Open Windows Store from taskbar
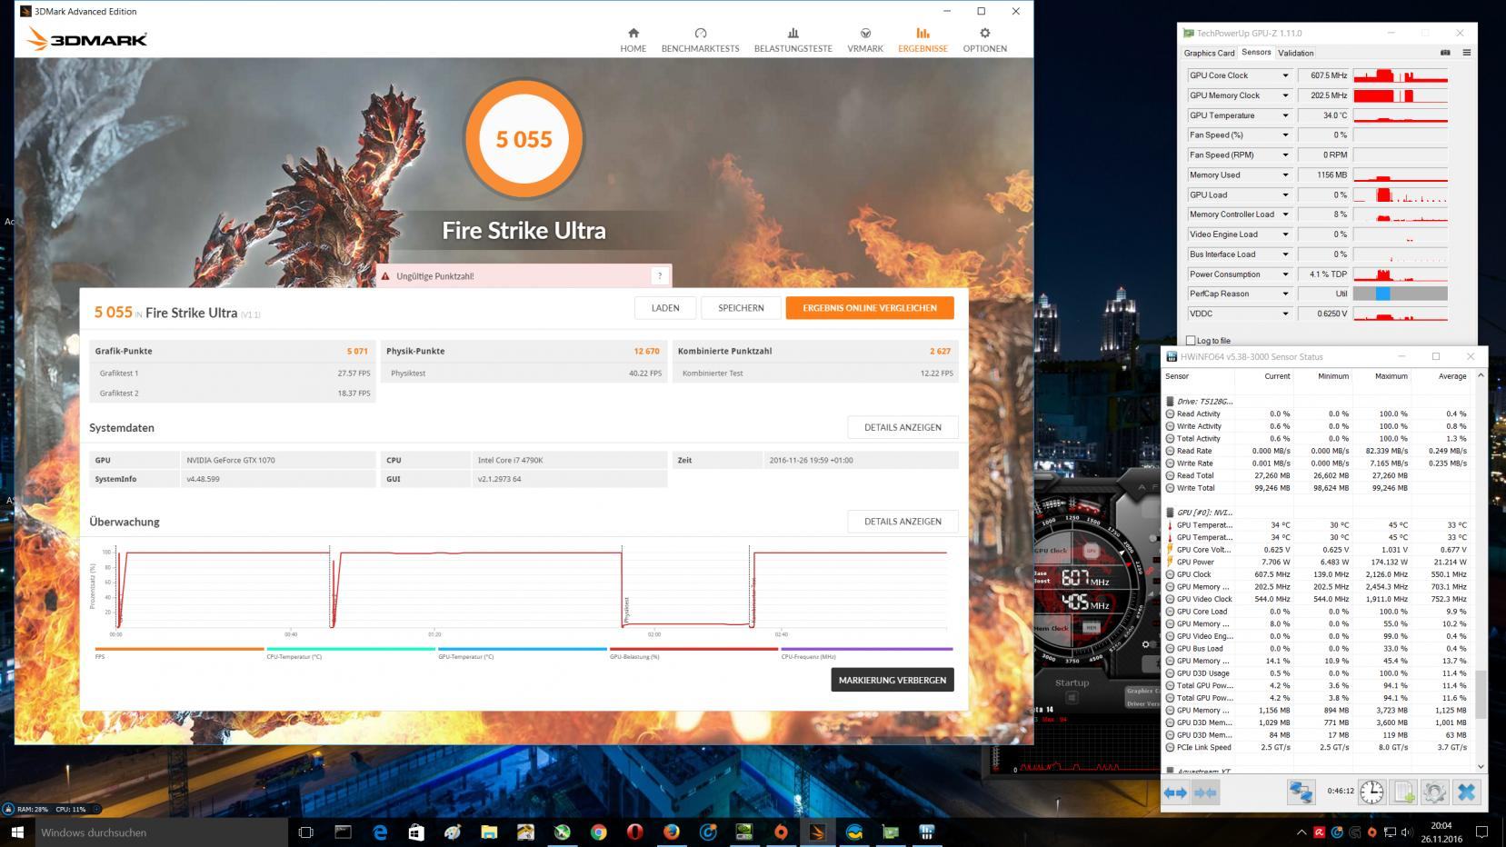 tap(416, 832)
